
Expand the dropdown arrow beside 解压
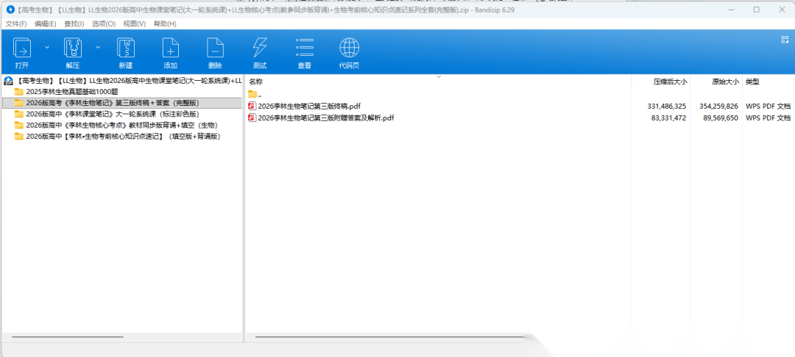(97, 47)
